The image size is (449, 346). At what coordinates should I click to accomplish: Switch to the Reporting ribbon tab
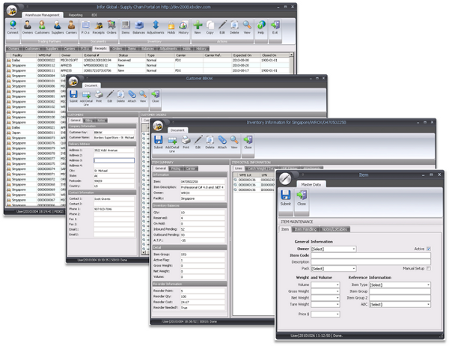tap(76, 13)
